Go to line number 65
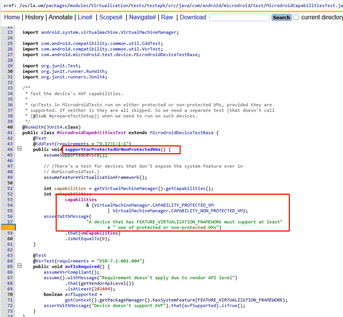The image size is (343, 317). pyautogui.click(x=10, y=267)
